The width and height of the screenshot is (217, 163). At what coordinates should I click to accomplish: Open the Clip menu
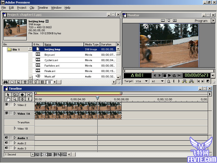[32, 8]
